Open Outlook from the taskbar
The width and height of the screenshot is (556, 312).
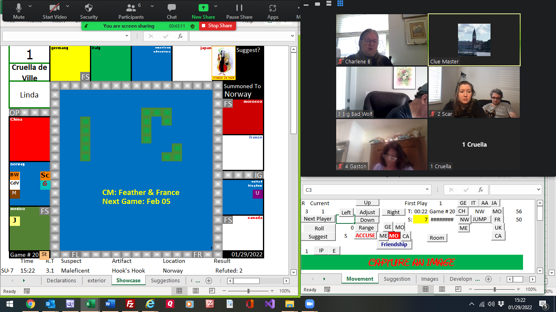tap(50, 304)
